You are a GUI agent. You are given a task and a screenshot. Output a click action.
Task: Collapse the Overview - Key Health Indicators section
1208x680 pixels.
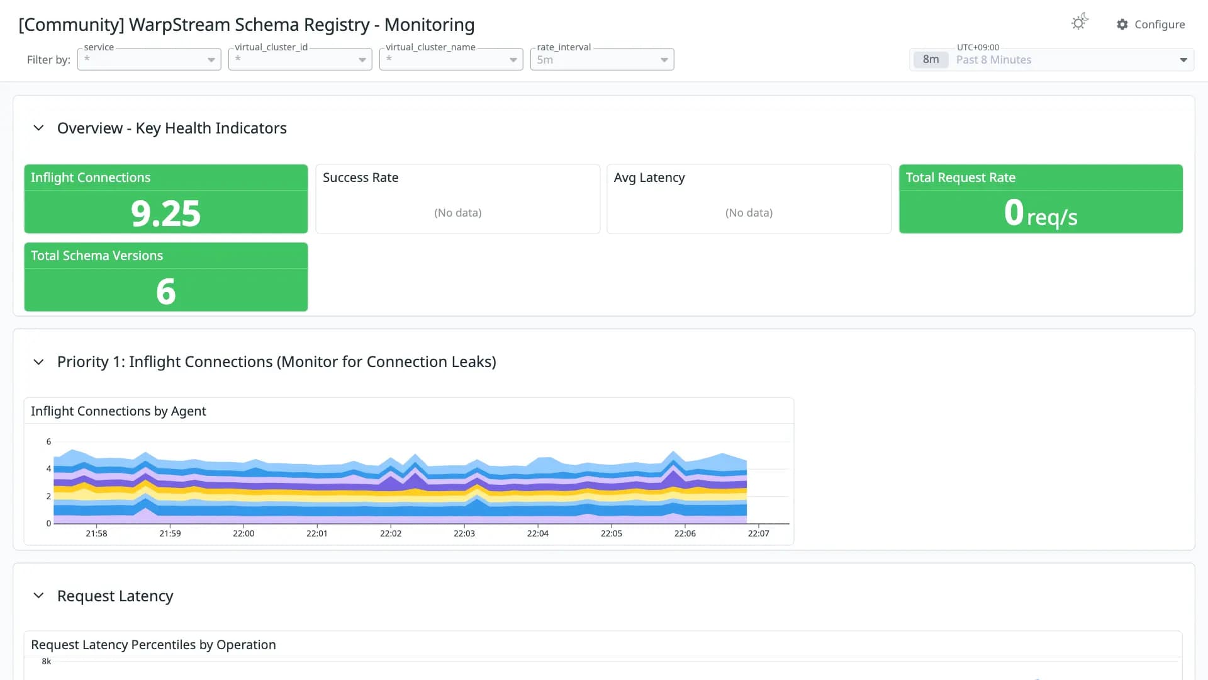pos(38,128)
